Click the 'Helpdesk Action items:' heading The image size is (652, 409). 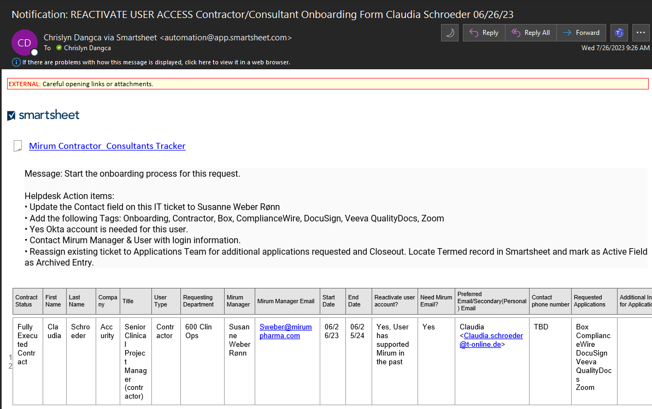69,196
